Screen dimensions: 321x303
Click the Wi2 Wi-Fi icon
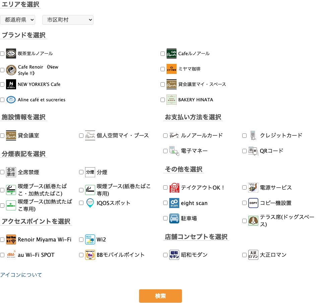[90, 239]
